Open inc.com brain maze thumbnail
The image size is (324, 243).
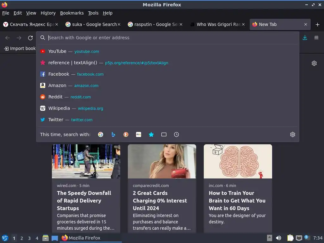pos(238,161)
